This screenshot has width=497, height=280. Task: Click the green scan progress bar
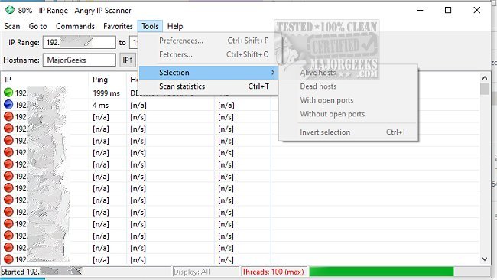point(382,272)
